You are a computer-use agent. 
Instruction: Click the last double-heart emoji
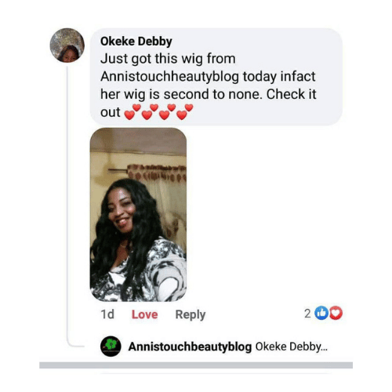click(x=185, y=112)
